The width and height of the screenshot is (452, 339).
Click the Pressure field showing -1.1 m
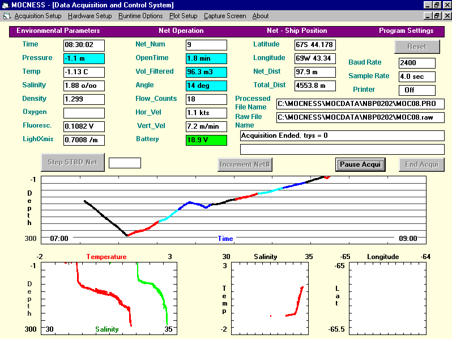(x=84, y=58)
